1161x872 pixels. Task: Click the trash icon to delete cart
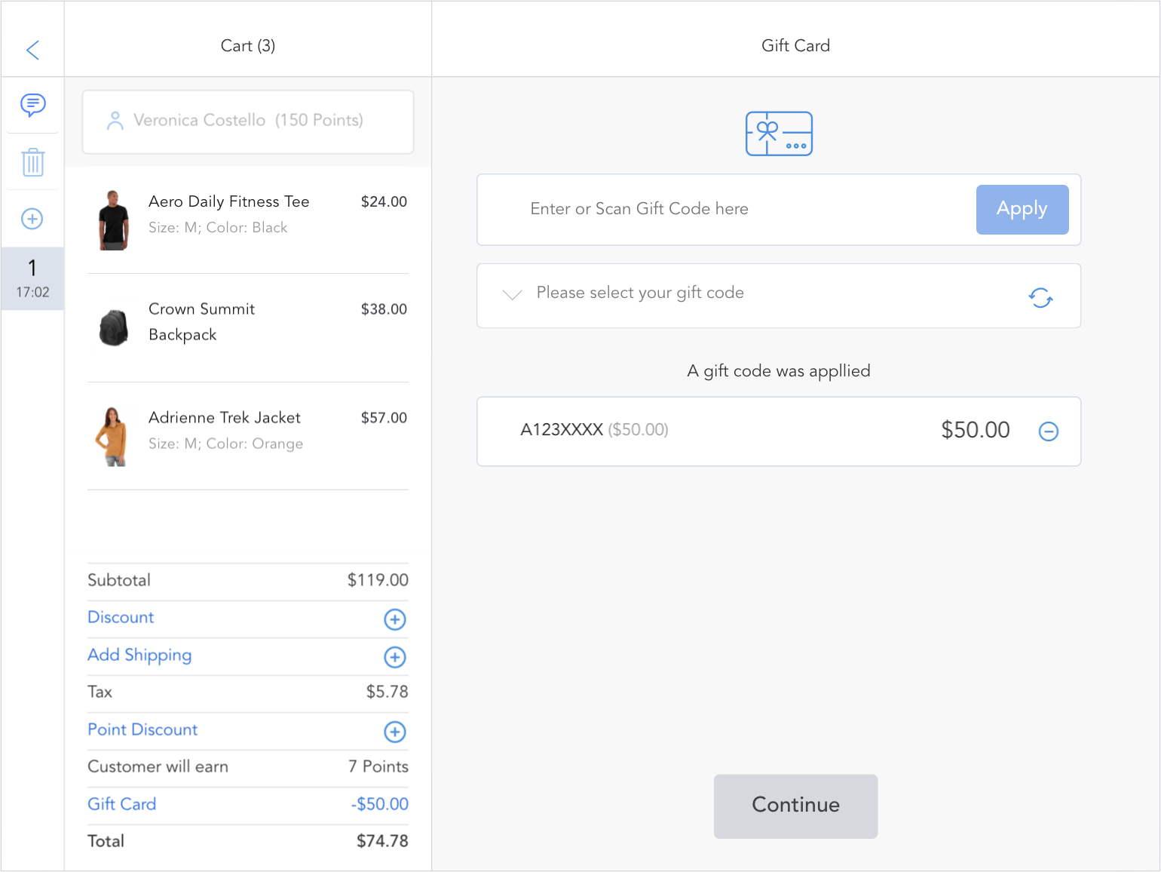click(32, 162)
